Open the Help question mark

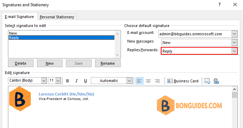tap(219, 4)
